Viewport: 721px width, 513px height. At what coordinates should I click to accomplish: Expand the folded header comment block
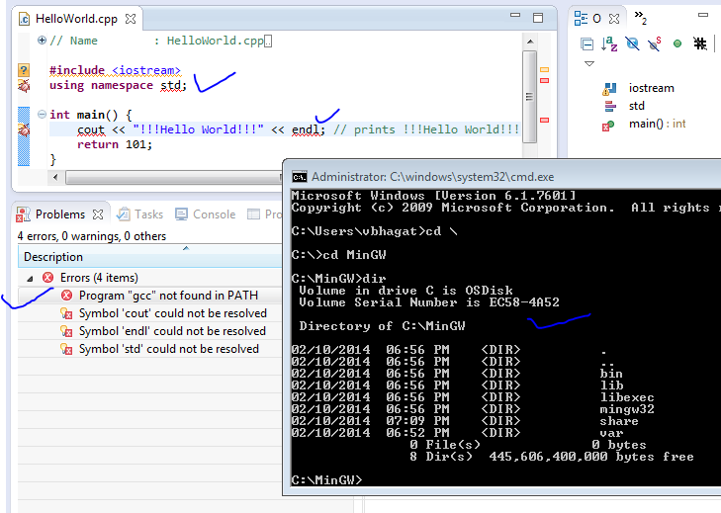(x=41, y=41)
